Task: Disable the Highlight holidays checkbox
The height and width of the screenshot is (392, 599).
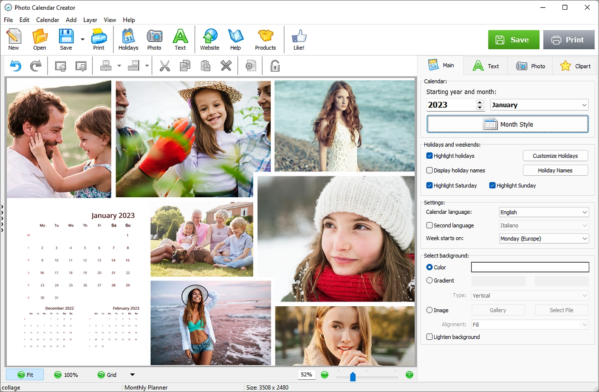Action: (x=429, y=156)
